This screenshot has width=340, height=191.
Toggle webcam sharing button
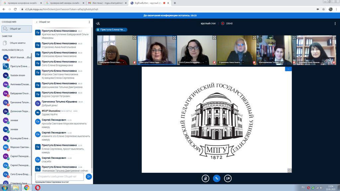tap(227, 178)
